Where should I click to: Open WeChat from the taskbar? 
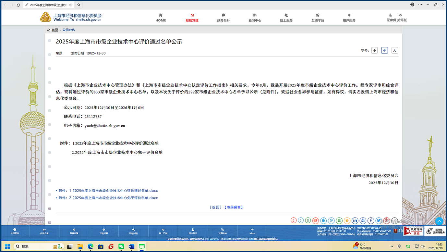pos(121,246)
